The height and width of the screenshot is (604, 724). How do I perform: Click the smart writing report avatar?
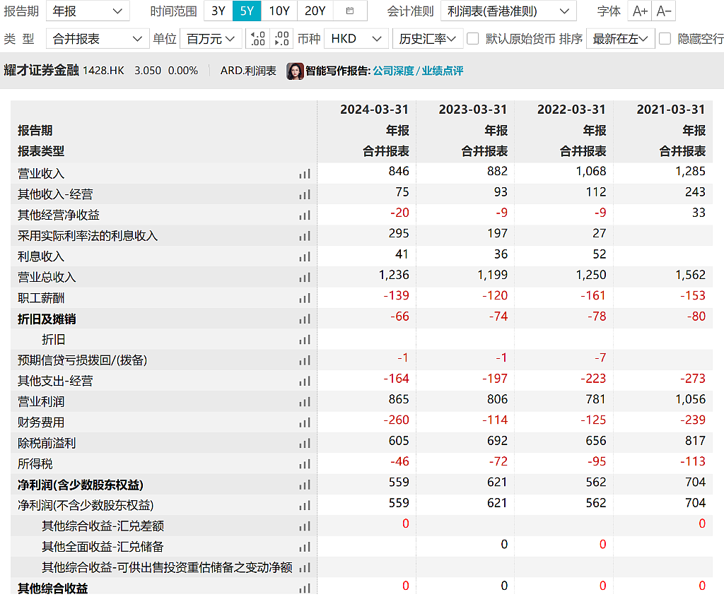pos(295,71)
